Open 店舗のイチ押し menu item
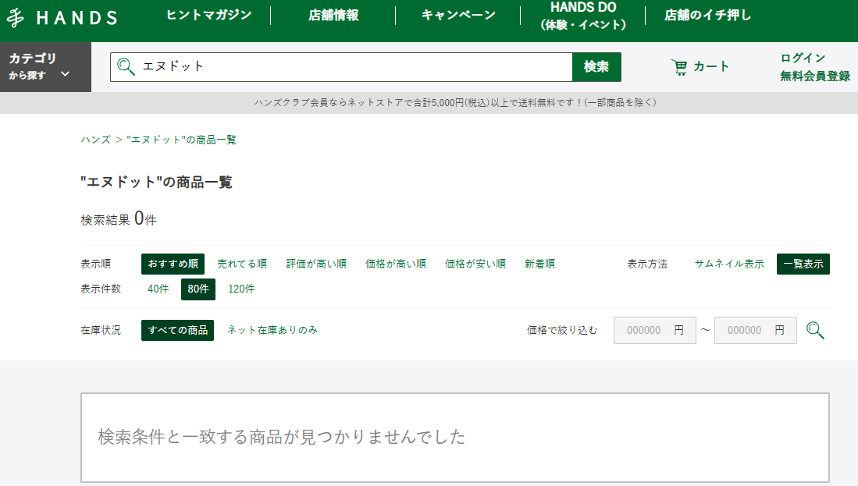 tap(707, 16)
